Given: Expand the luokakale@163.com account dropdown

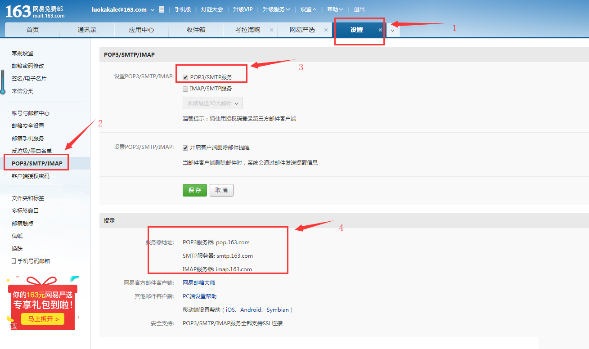Looking at the screenshot, I should tap(152, 9).
